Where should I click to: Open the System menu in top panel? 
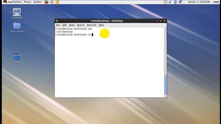click(x=38, y=2)
